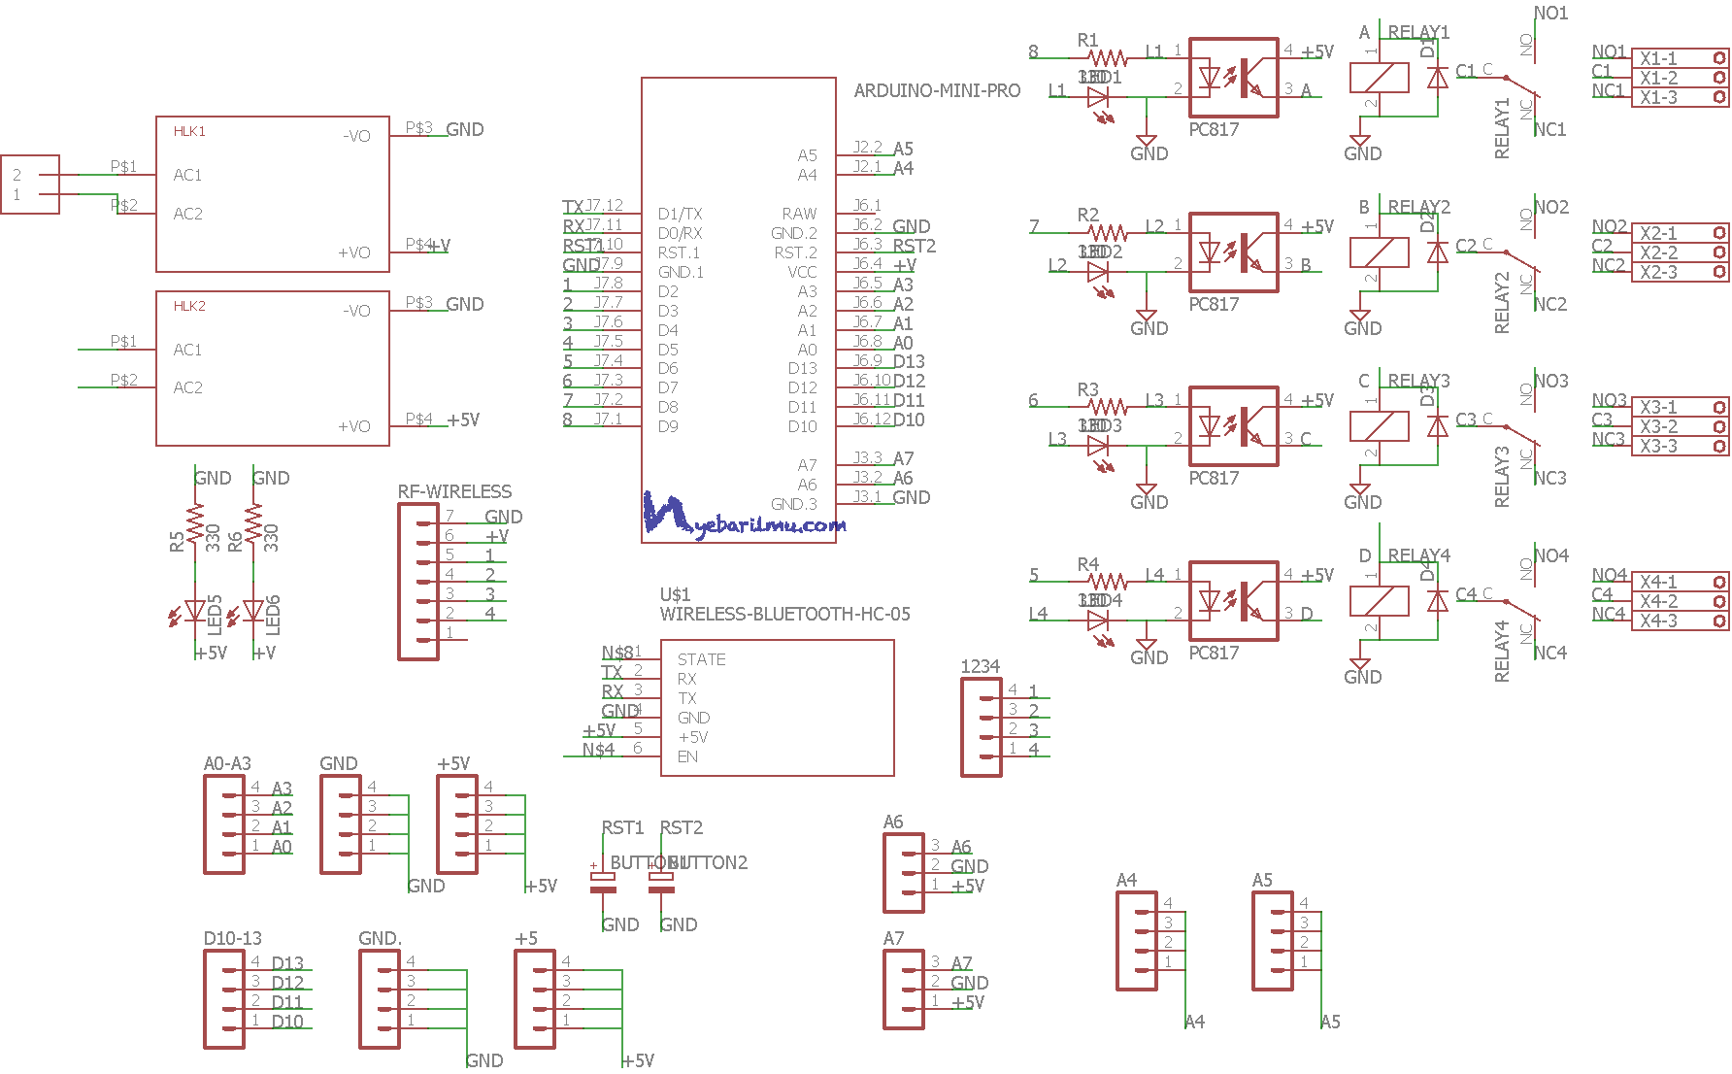The height and width of the screenshot is (1074, 1732).
Task: Select the PC817 optocoupler symbol fed by R1
Action: [x=1233, y=78]
